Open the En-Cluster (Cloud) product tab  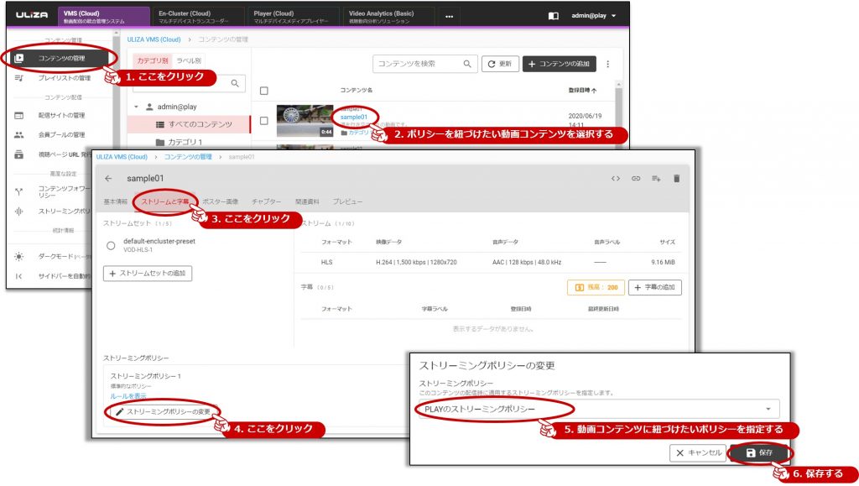198,16
